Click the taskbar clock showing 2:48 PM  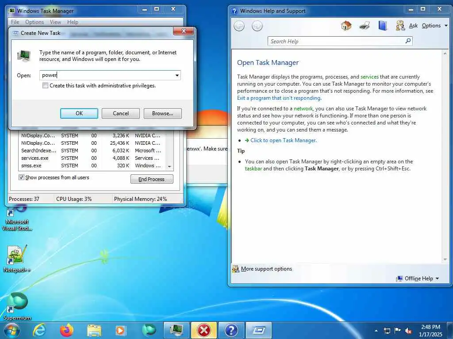pyautogui.click(x=430, y=331)
